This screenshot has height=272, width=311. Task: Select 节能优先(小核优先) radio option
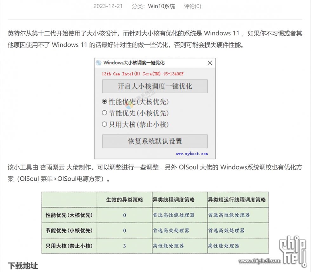(135, 113)
